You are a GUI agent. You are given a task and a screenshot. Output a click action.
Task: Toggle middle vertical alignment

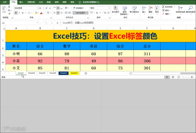point(58,8)
